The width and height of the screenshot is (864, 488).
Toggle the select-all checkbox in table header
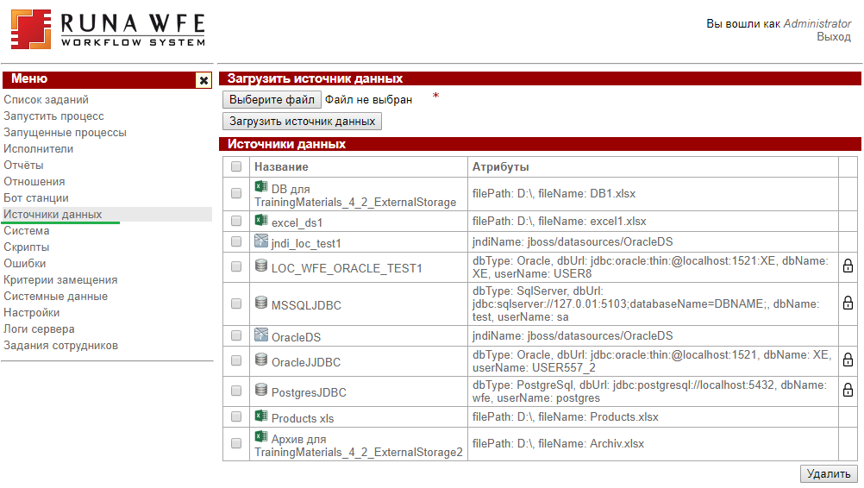(x=236, y=166)
